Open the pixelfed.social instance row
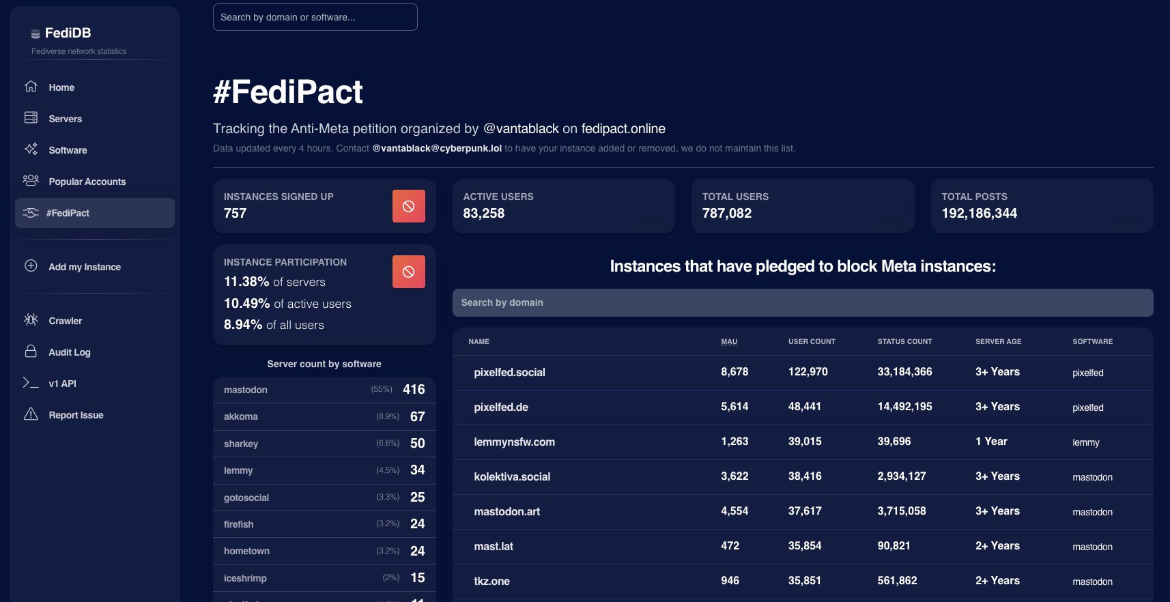This screenshot has height=602, width=1170. coord(803,373)
